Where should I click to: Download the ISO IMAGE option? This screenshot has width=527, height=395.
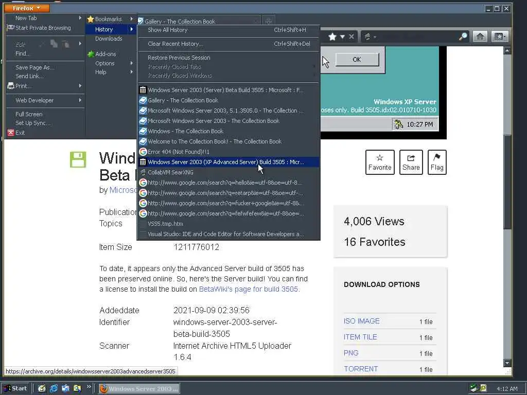pos(361,321)
